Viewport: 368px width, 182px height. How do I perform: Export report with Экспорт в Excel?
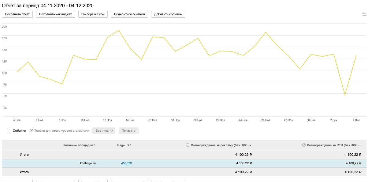point(93,14)
